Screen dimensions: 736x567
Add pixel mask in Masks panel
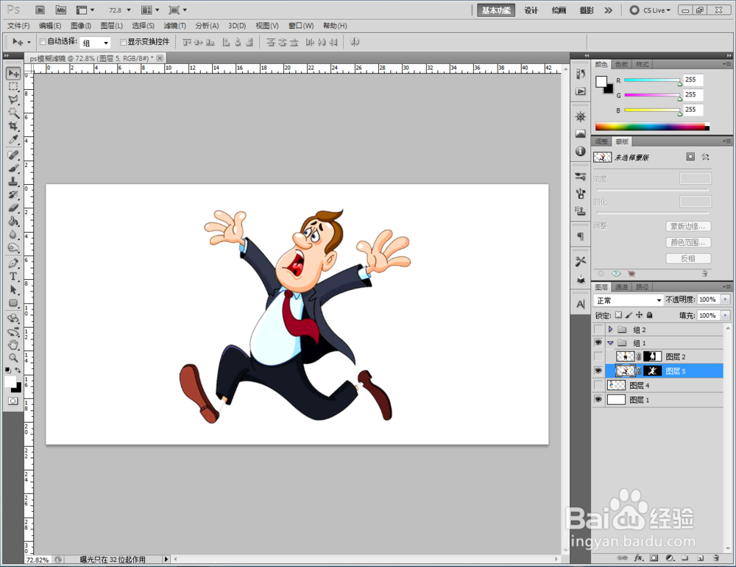[690, 157]
